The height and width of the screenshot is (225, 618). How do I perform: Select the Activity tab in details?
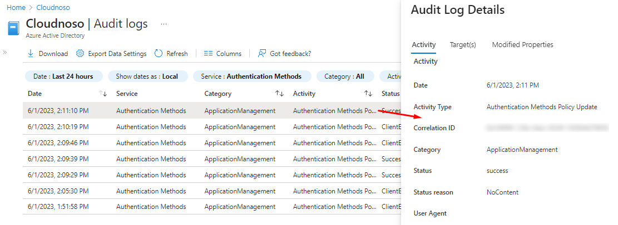point(423,45)
